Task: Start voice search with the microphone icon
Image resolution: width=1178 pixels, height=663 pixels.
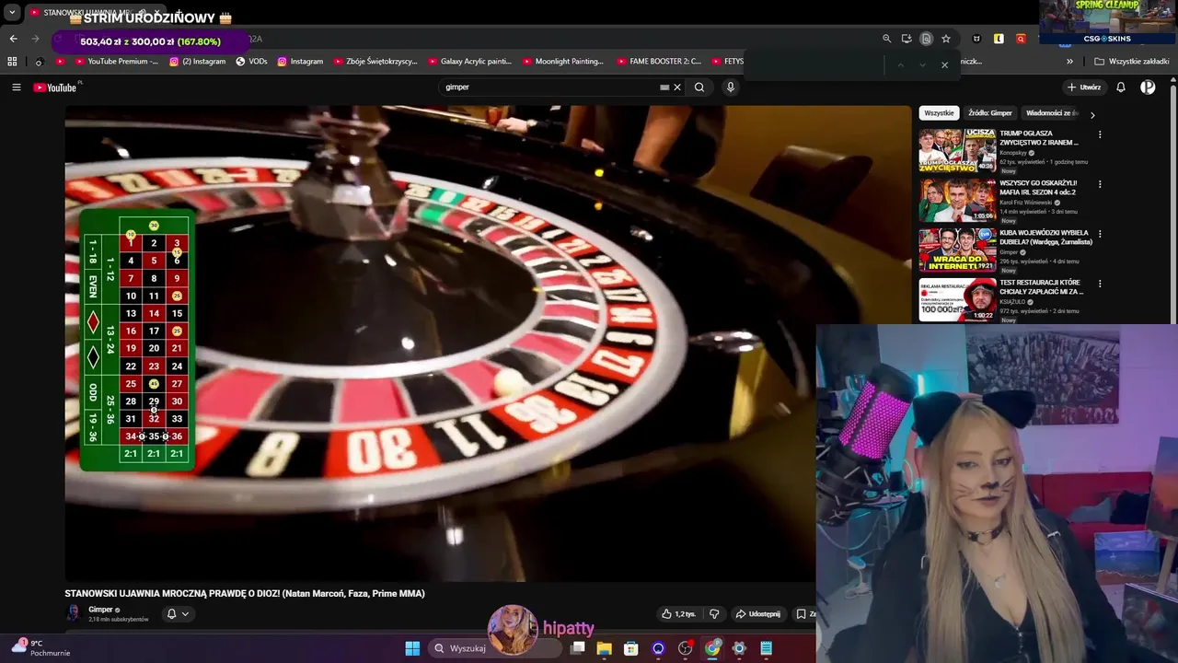Action: pyautogui.click(x=731, y=87)
